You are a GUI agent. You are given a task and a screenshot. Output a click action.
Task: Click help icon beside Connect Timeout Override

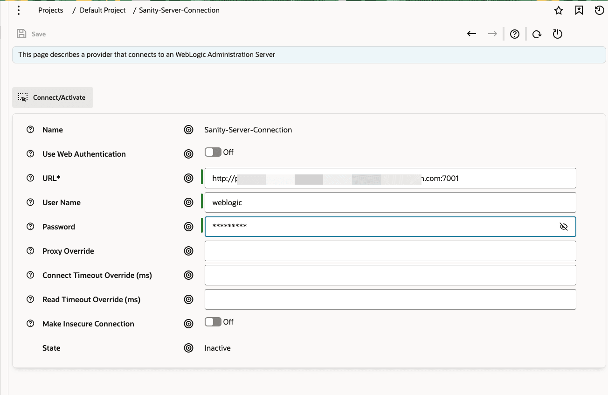(31, 275)
